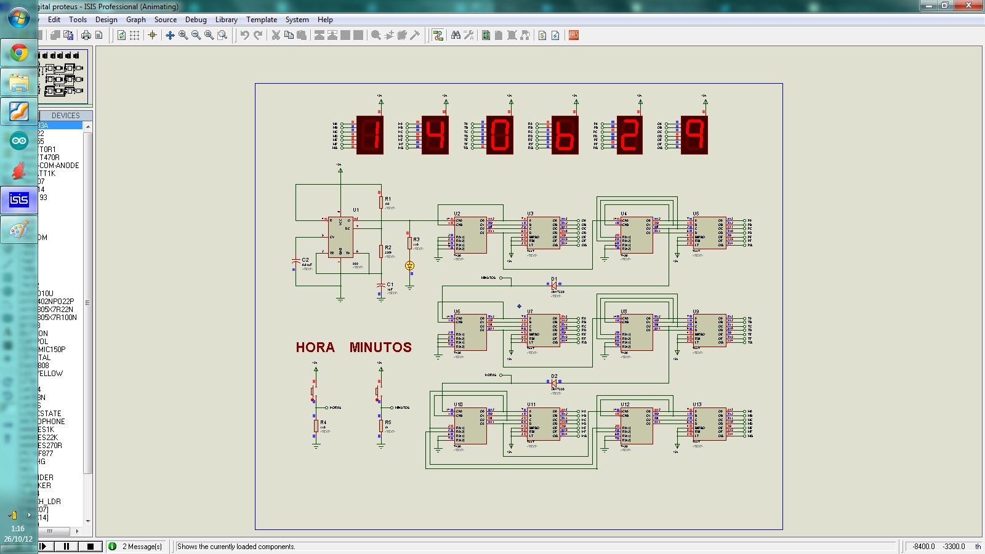Click the binoculars search icon
The width and height of the screenshot is (985, 554).
pyautogui.click(x=456, y=36)
